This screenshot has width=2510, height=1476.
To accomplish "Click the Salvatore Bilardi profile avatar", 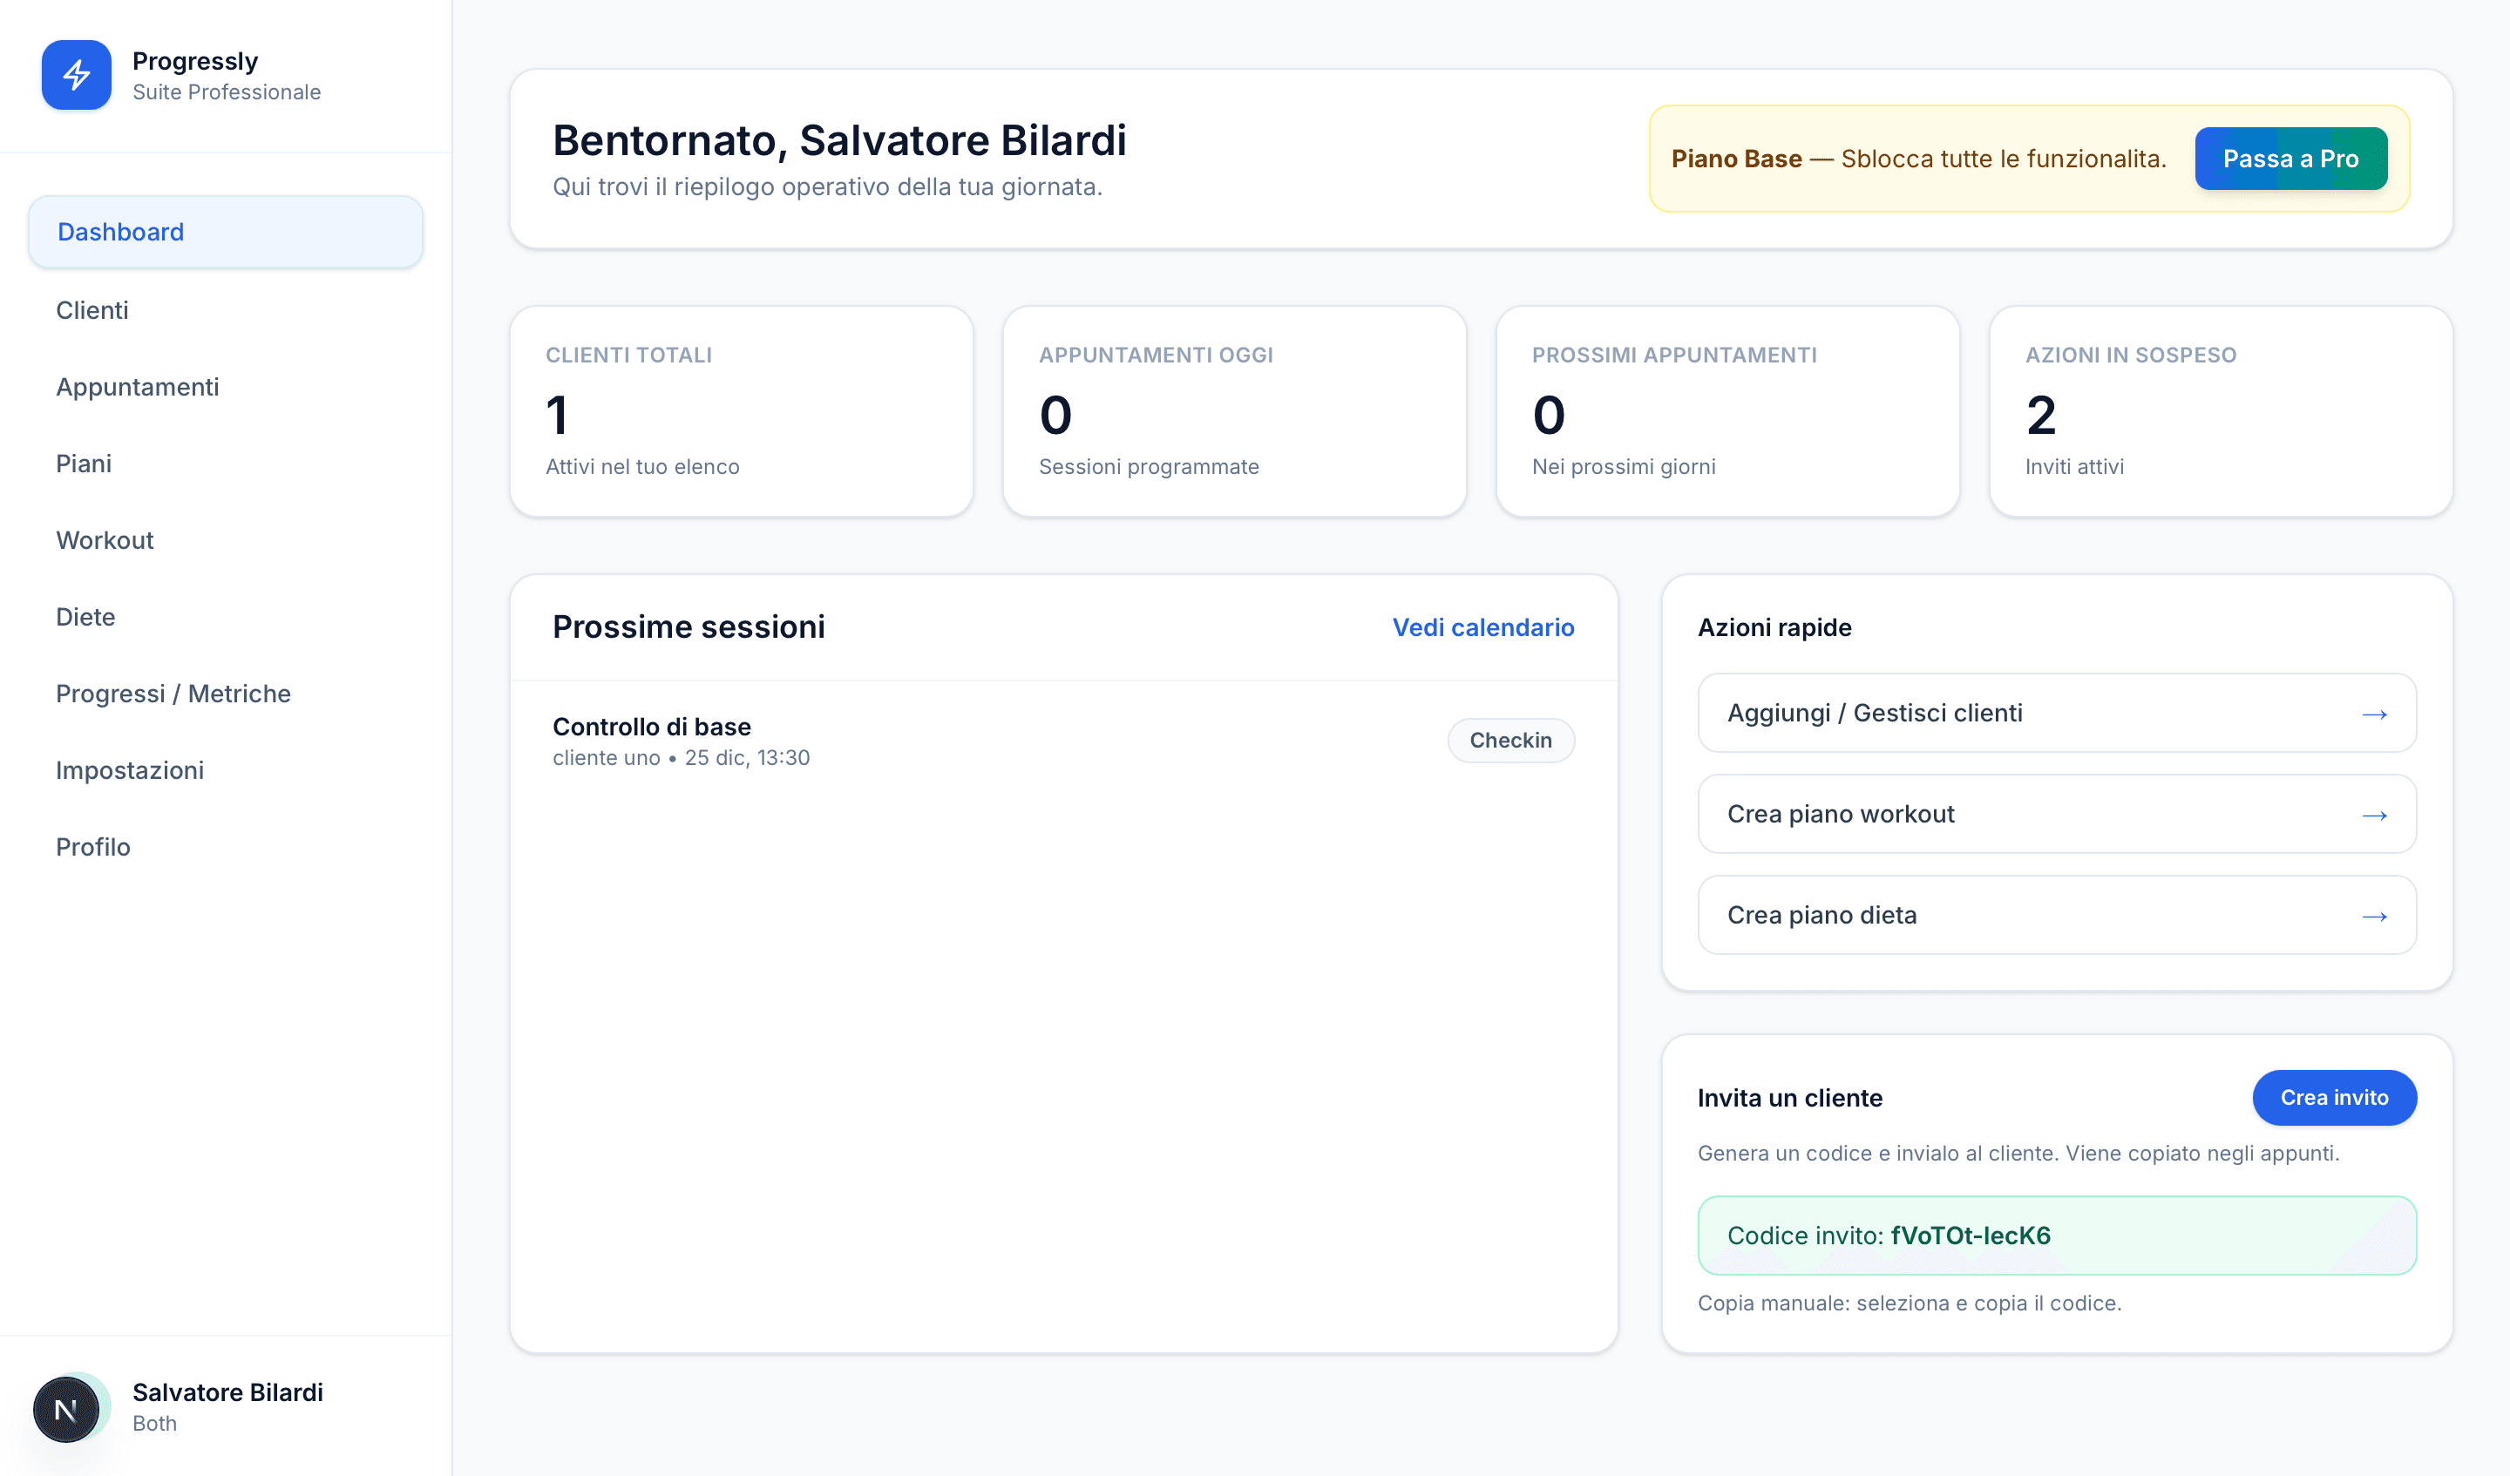I will [67, 1407].
